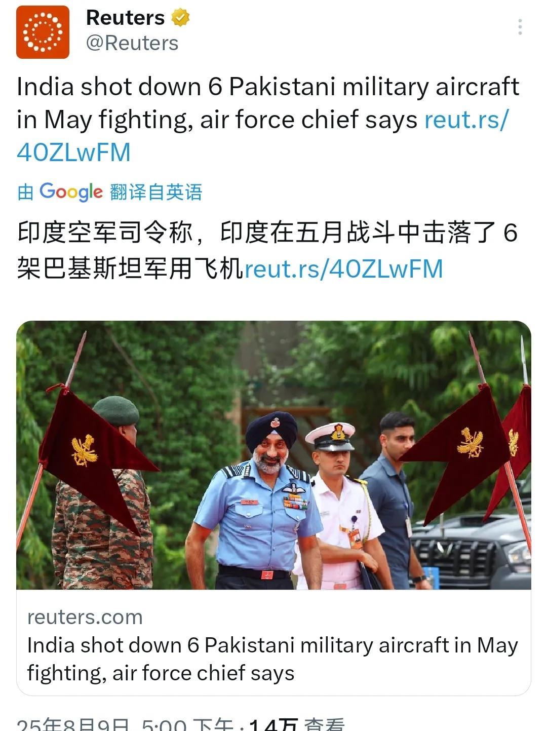Screen dimensions: 547x731
Task: Click the Reuters display name
Action: click(x=125, y=18)
